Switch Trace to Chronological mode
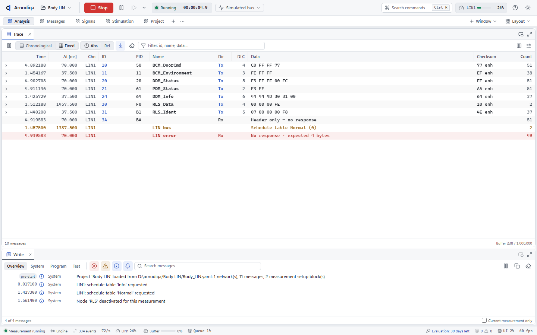 (x=36, y=46)
